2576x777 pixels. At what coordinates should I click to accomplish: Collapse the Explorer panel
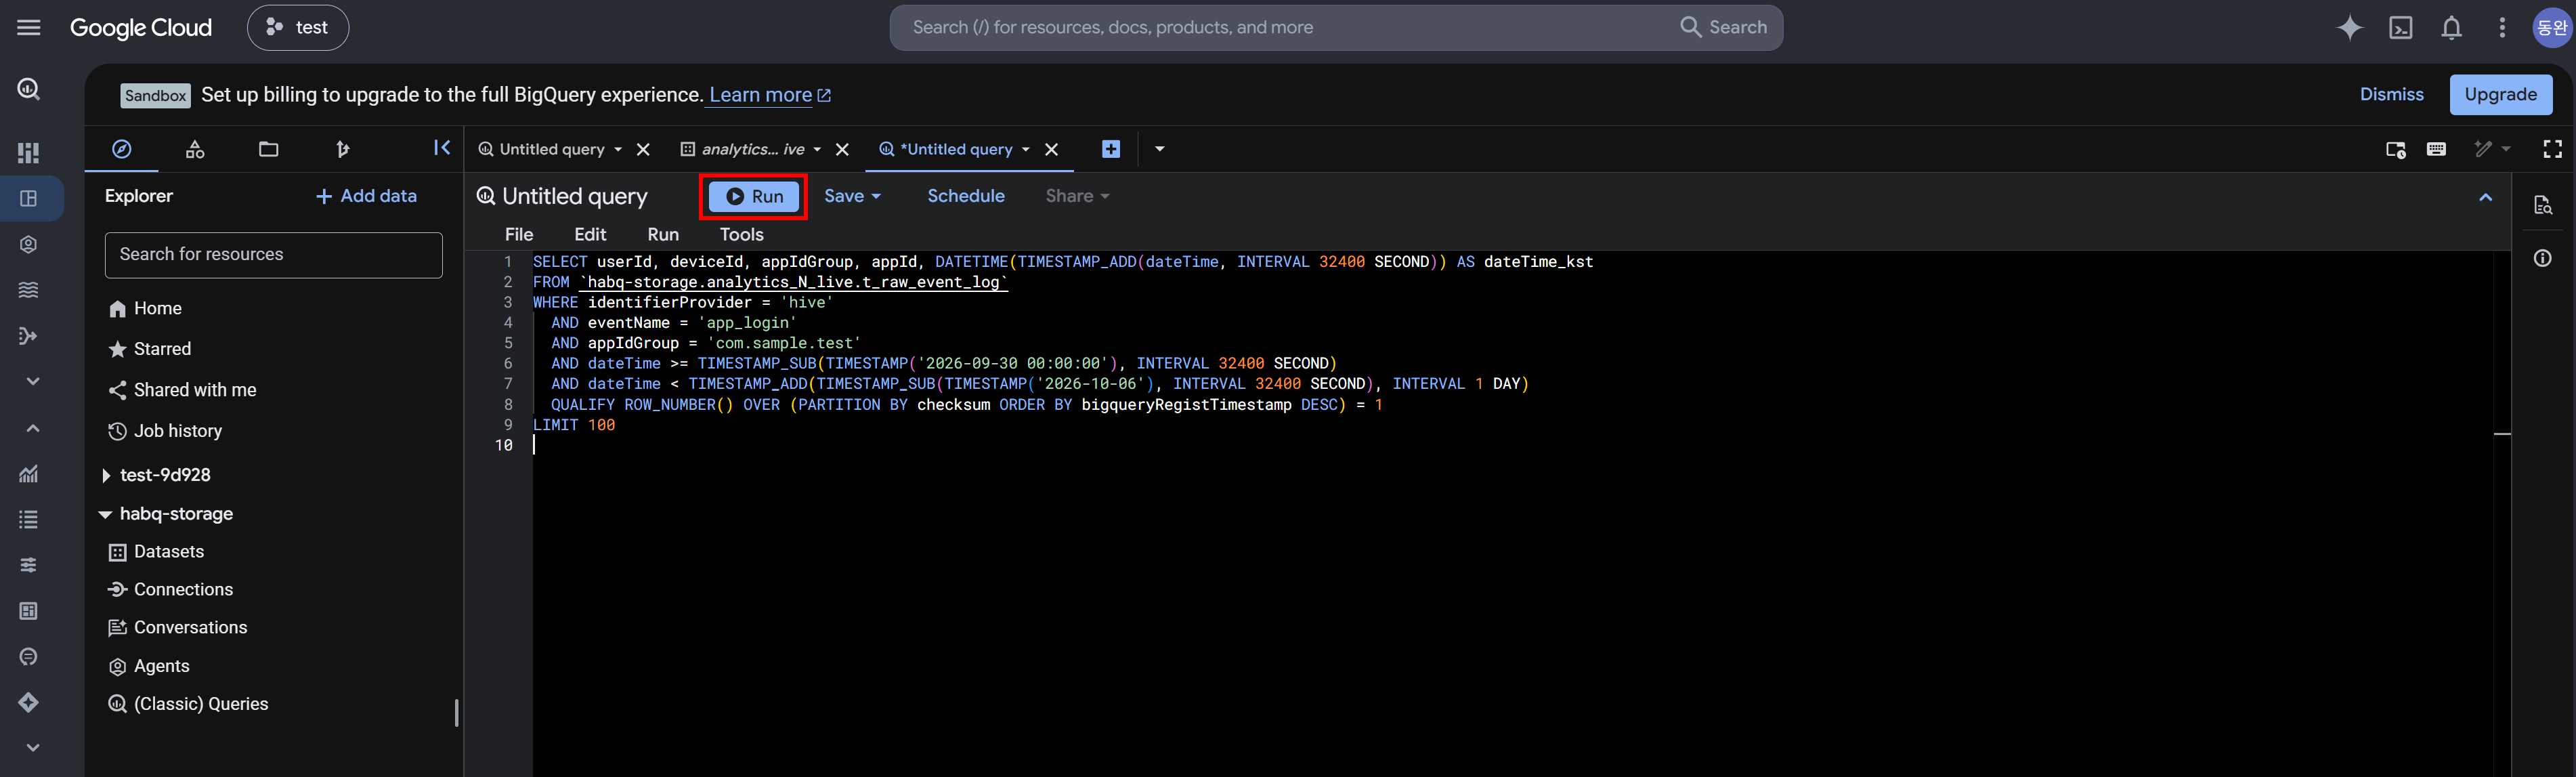point(441,148)
